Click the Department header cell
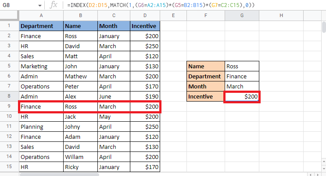The width and height of the screenshot is (326, 176). (x=41, y=26)
